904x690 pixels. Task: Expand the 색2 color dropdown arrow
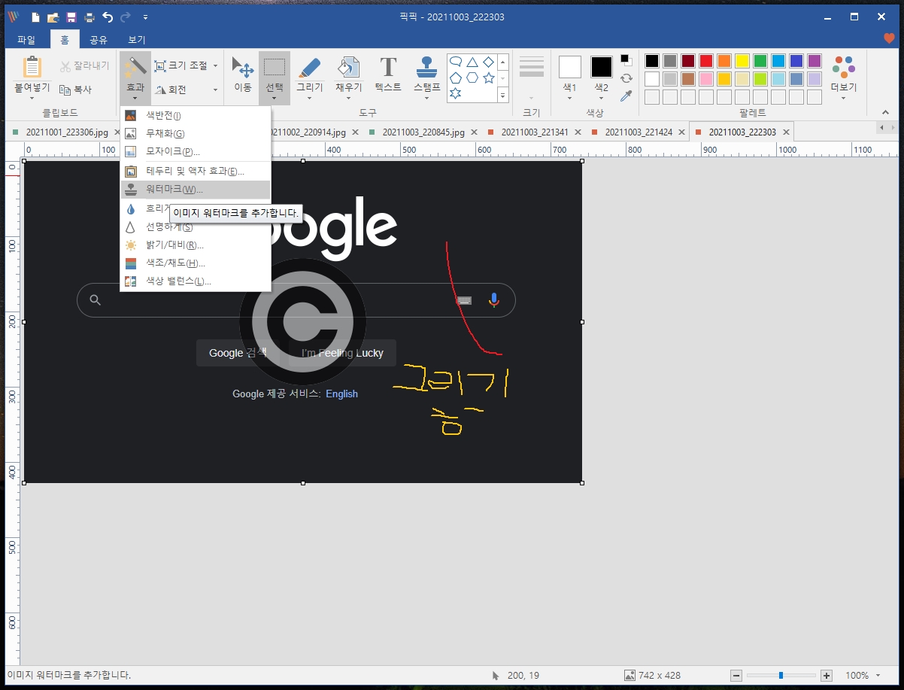tap(601, 99)
